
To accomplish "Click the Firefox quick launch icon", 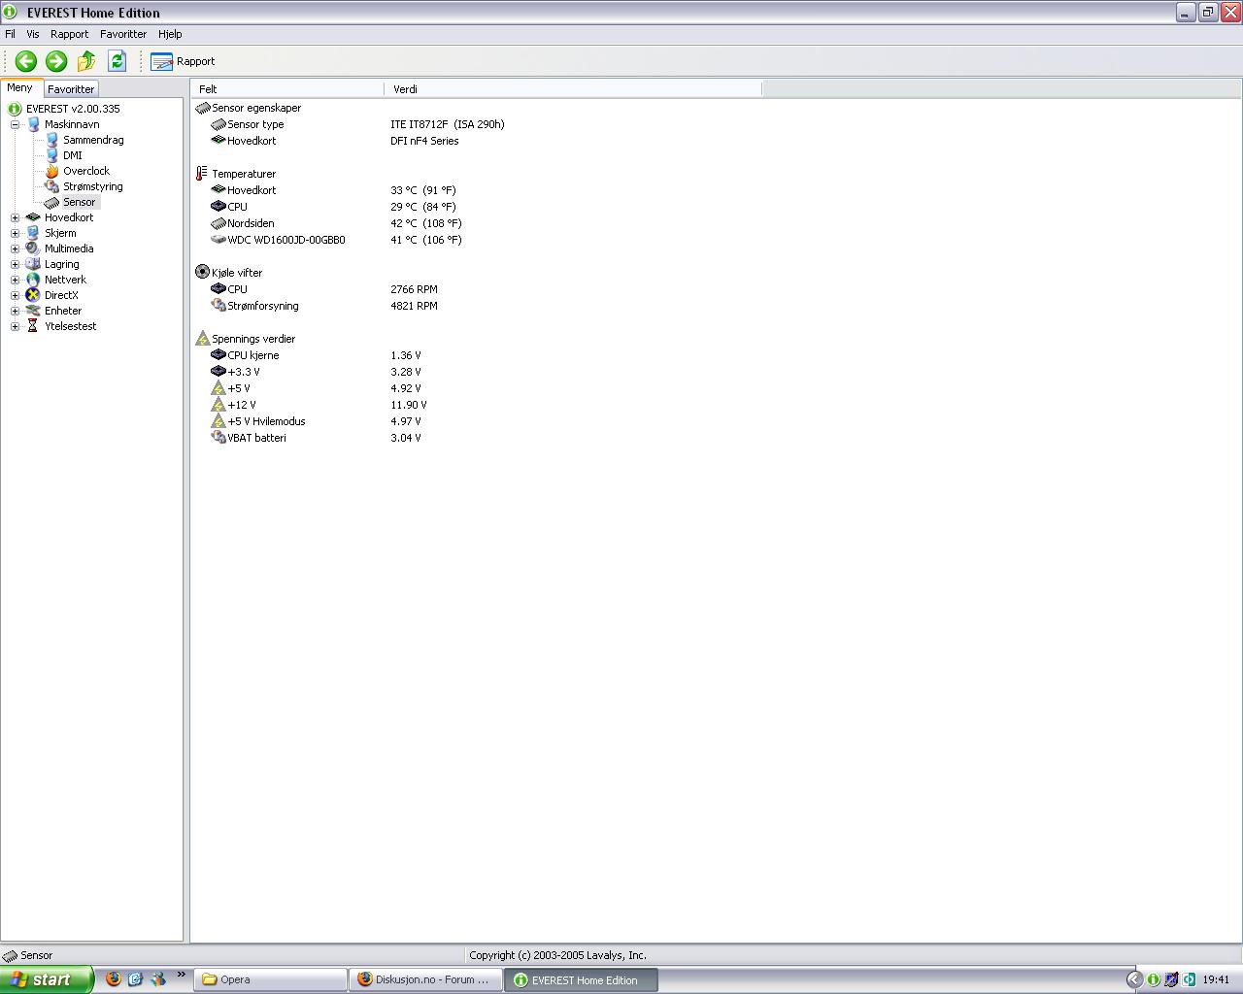I will [x=114, y=978].
